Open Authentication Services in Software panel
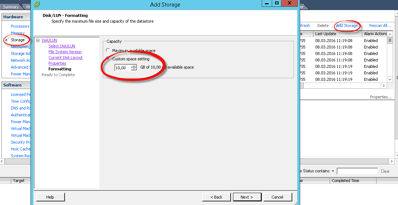This screenshot has width=398, height=205. 20,115
